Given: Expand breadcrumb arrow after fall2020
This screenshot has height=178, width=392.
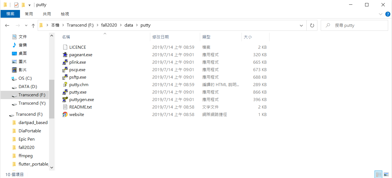Looking at the screenshot, I should tap(121, 25).
